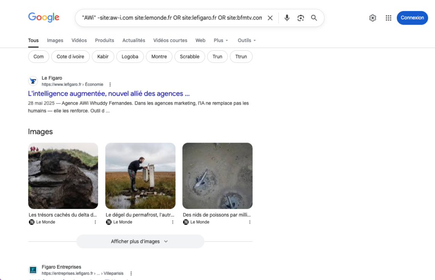This screenshot has height=280, width=435.
Task: Select the Cote d ivoire filter chip
Action: (71, 57)
